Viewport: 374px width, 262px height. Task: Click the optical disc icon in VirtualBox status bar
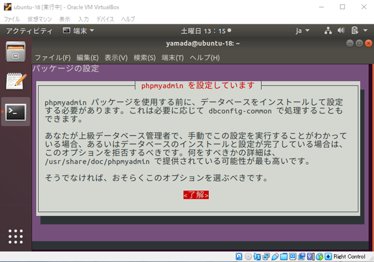tap(248, 256)
